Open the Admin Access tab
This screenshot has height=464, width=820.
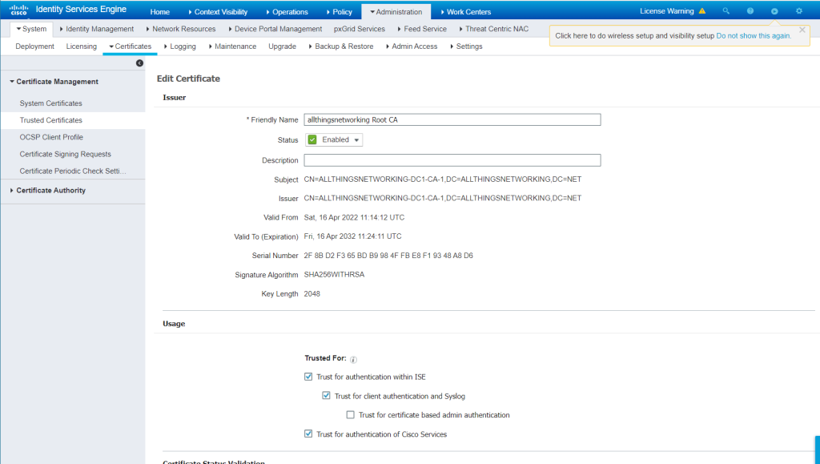pyautogui.click(x=412, y=46)
